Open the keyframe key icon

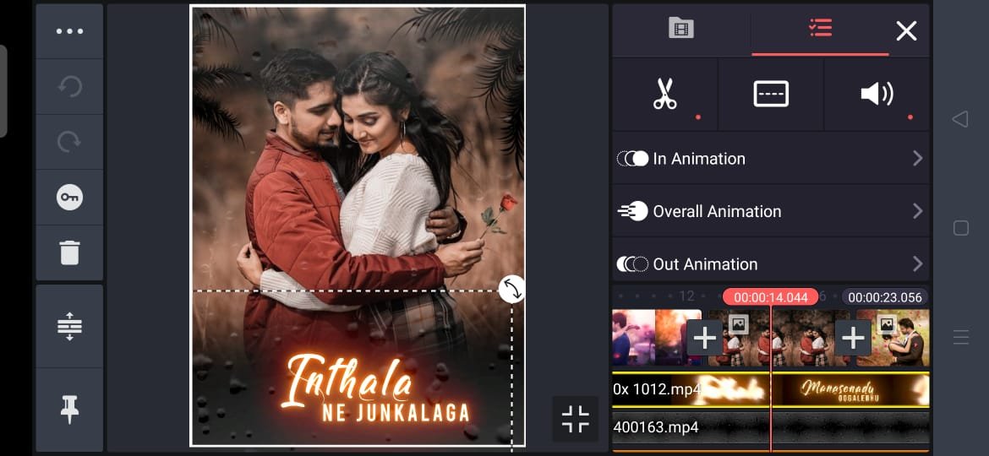69,198
